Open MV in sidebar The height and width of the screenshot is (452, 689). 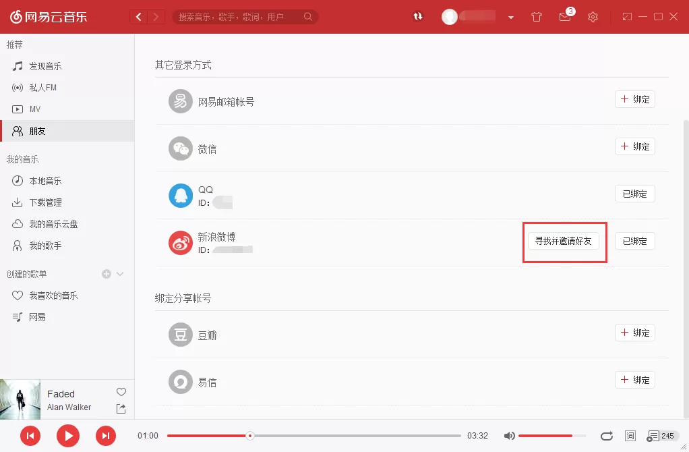point(67,109)
